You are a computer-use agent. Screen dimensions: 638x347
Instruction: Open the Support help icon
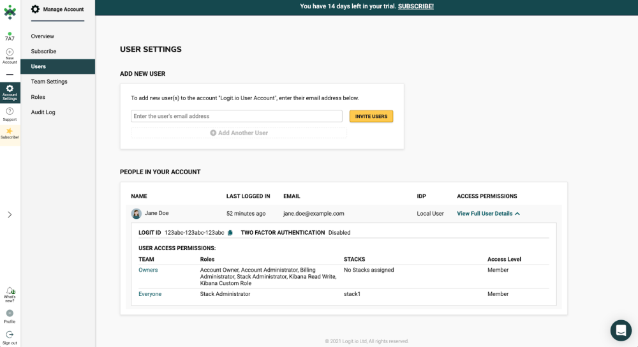coord(10,112)
